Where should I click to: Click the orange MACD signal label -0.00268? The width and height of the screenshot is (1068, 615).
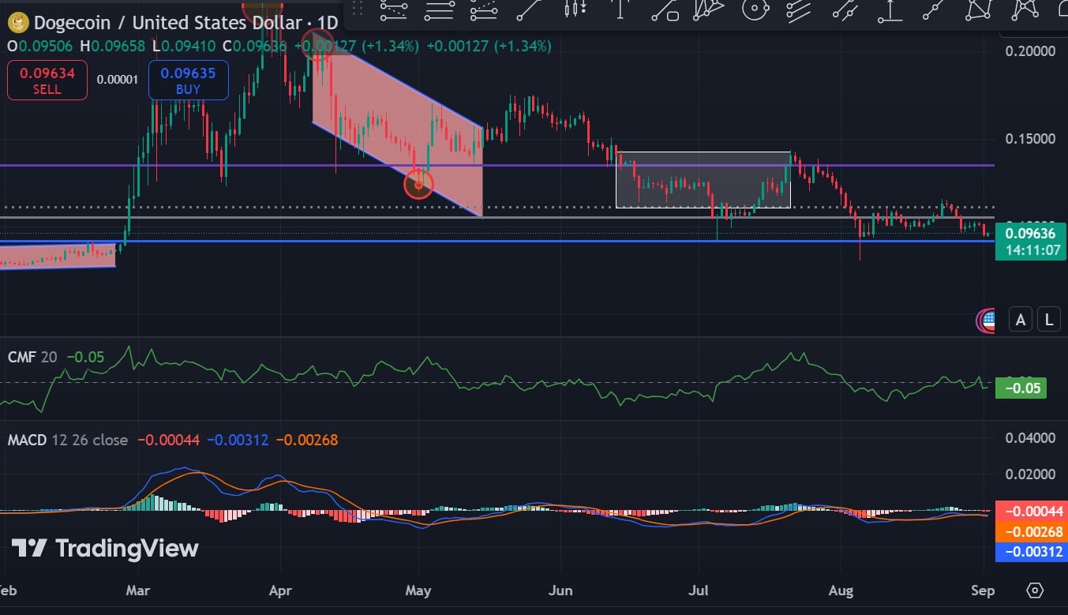click(x=1032, y=531)
